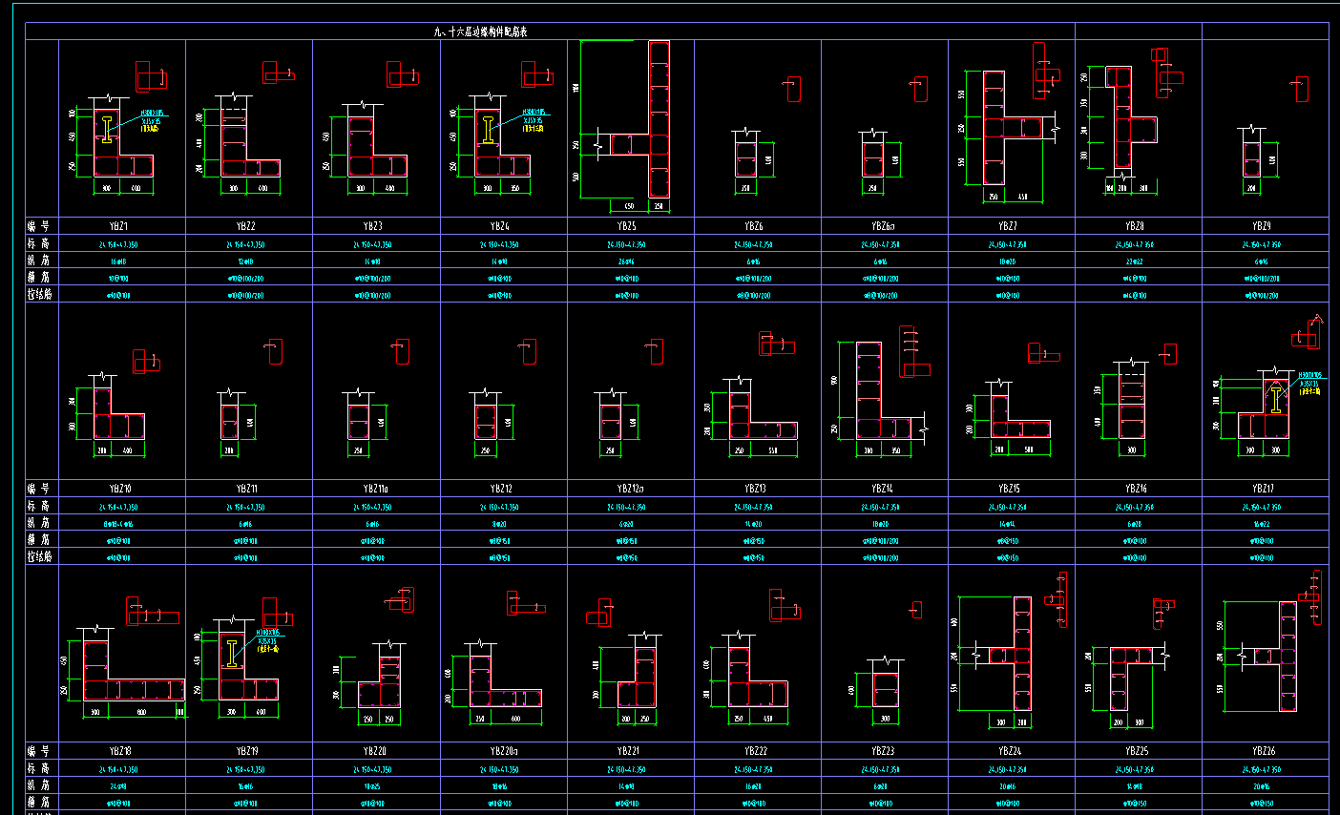Select the YBZ3 L-shaped section drawing
The height and width of the screenshot is (815, 1340).
coord(377,146)
